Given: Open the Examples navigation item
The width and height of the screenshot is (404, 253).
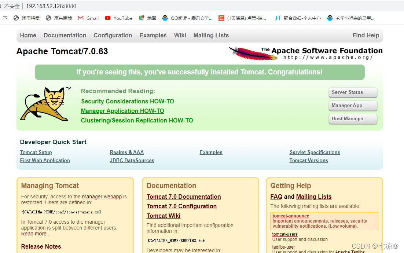Looking at the screenshot, I should (x=153, y=35).
